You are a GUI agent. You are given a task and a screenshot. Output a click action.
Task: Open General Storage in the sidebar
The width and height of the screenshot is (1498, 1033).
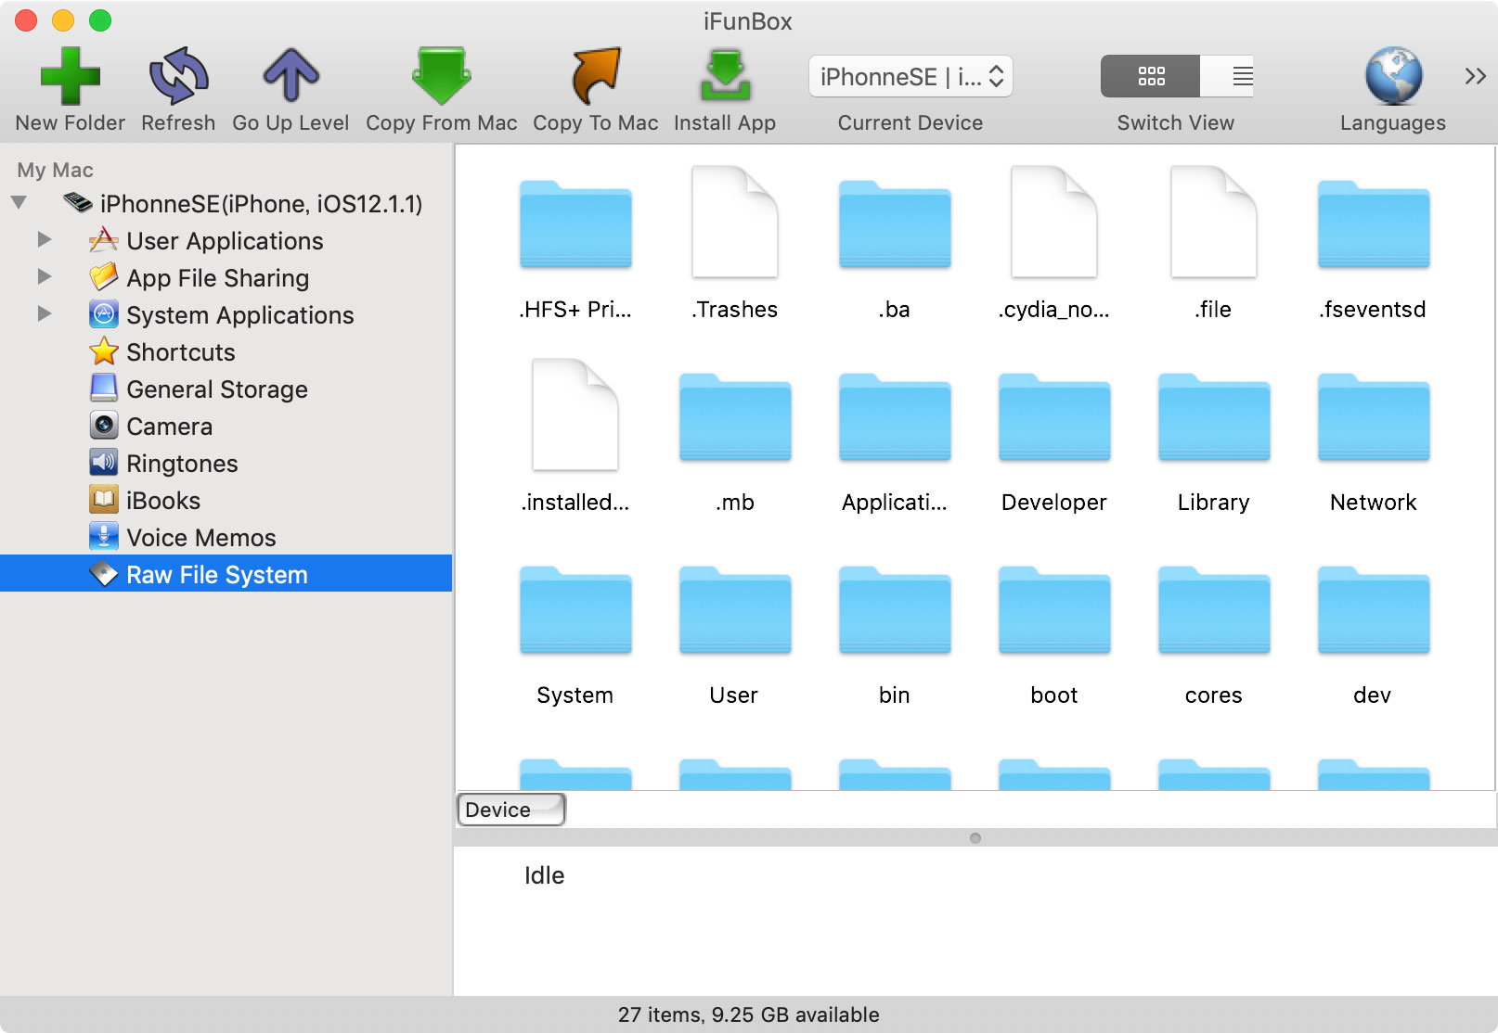[x=217, y=389]
